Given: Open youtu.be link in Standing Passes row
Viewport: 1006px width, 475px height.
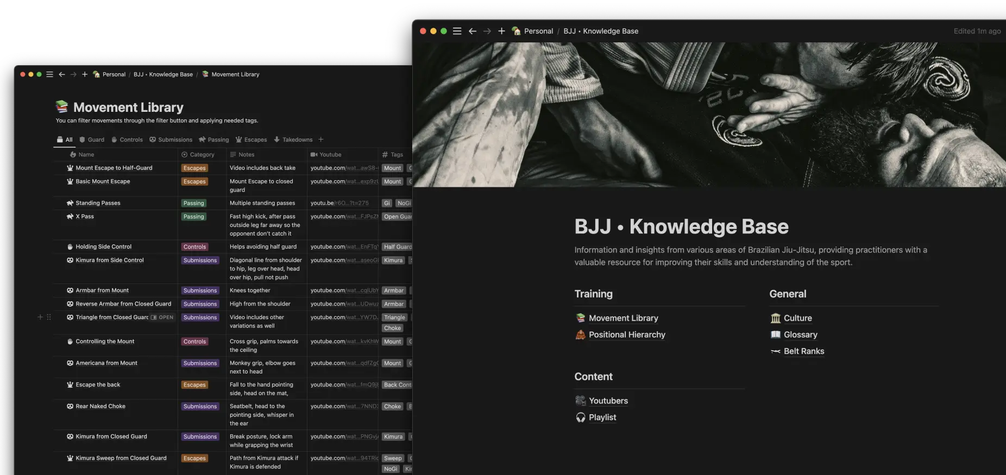Looking at the screenshot, I should coord(339,203).
